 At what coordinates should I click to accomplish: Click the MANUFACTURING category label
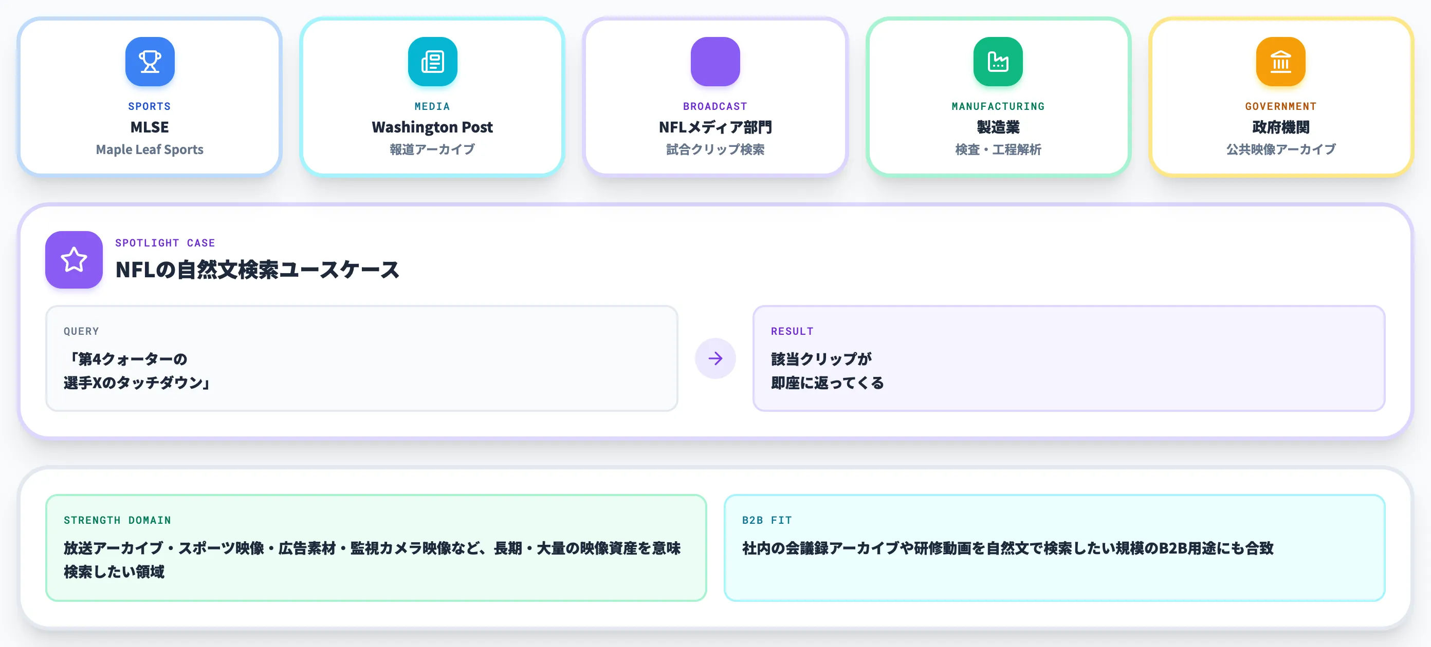point(998,106)
